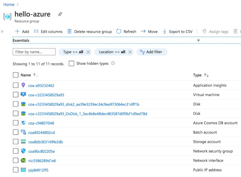Click the Show hidden types info icon

click(x=113, y=63)
